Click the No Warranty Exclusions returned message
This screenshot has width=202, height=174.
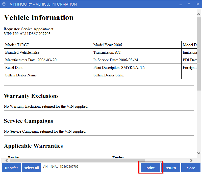(46, 106)
